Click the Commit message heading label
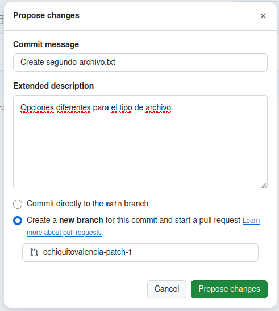279x311 pixels. click(46, 44)
